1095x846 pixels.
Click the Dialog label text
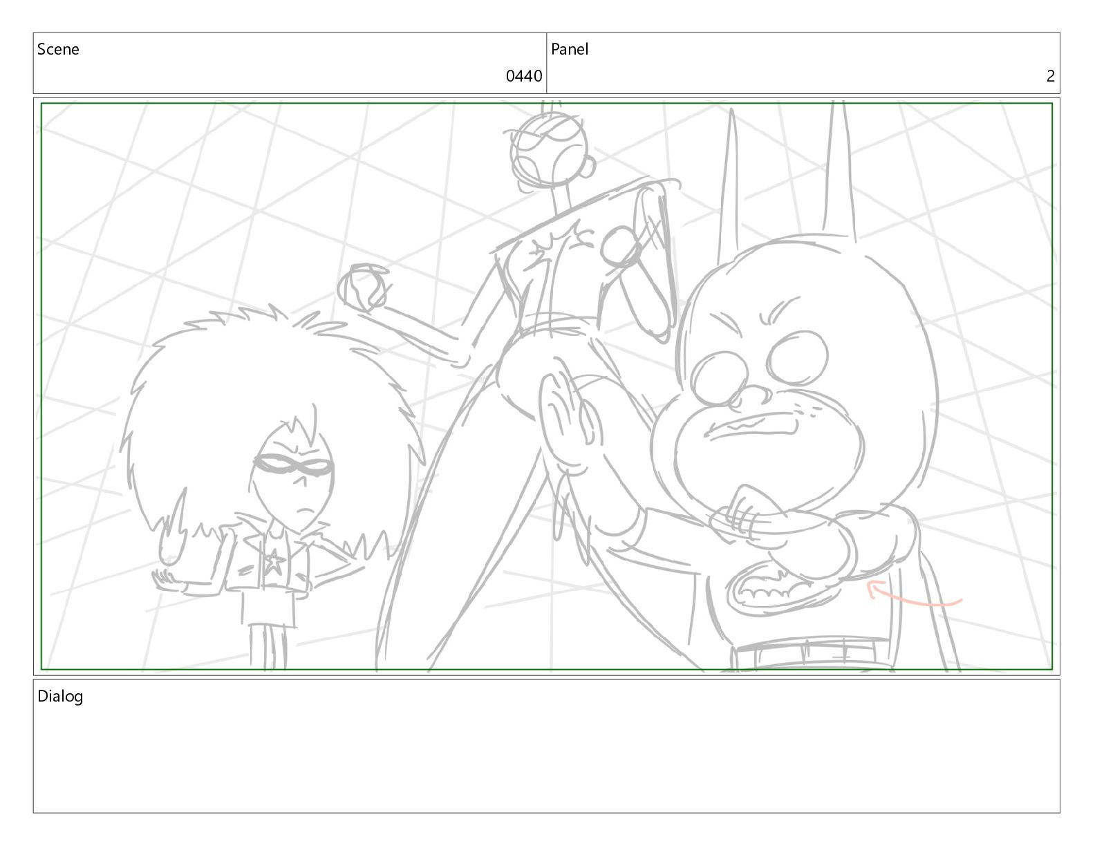[60, 696]
